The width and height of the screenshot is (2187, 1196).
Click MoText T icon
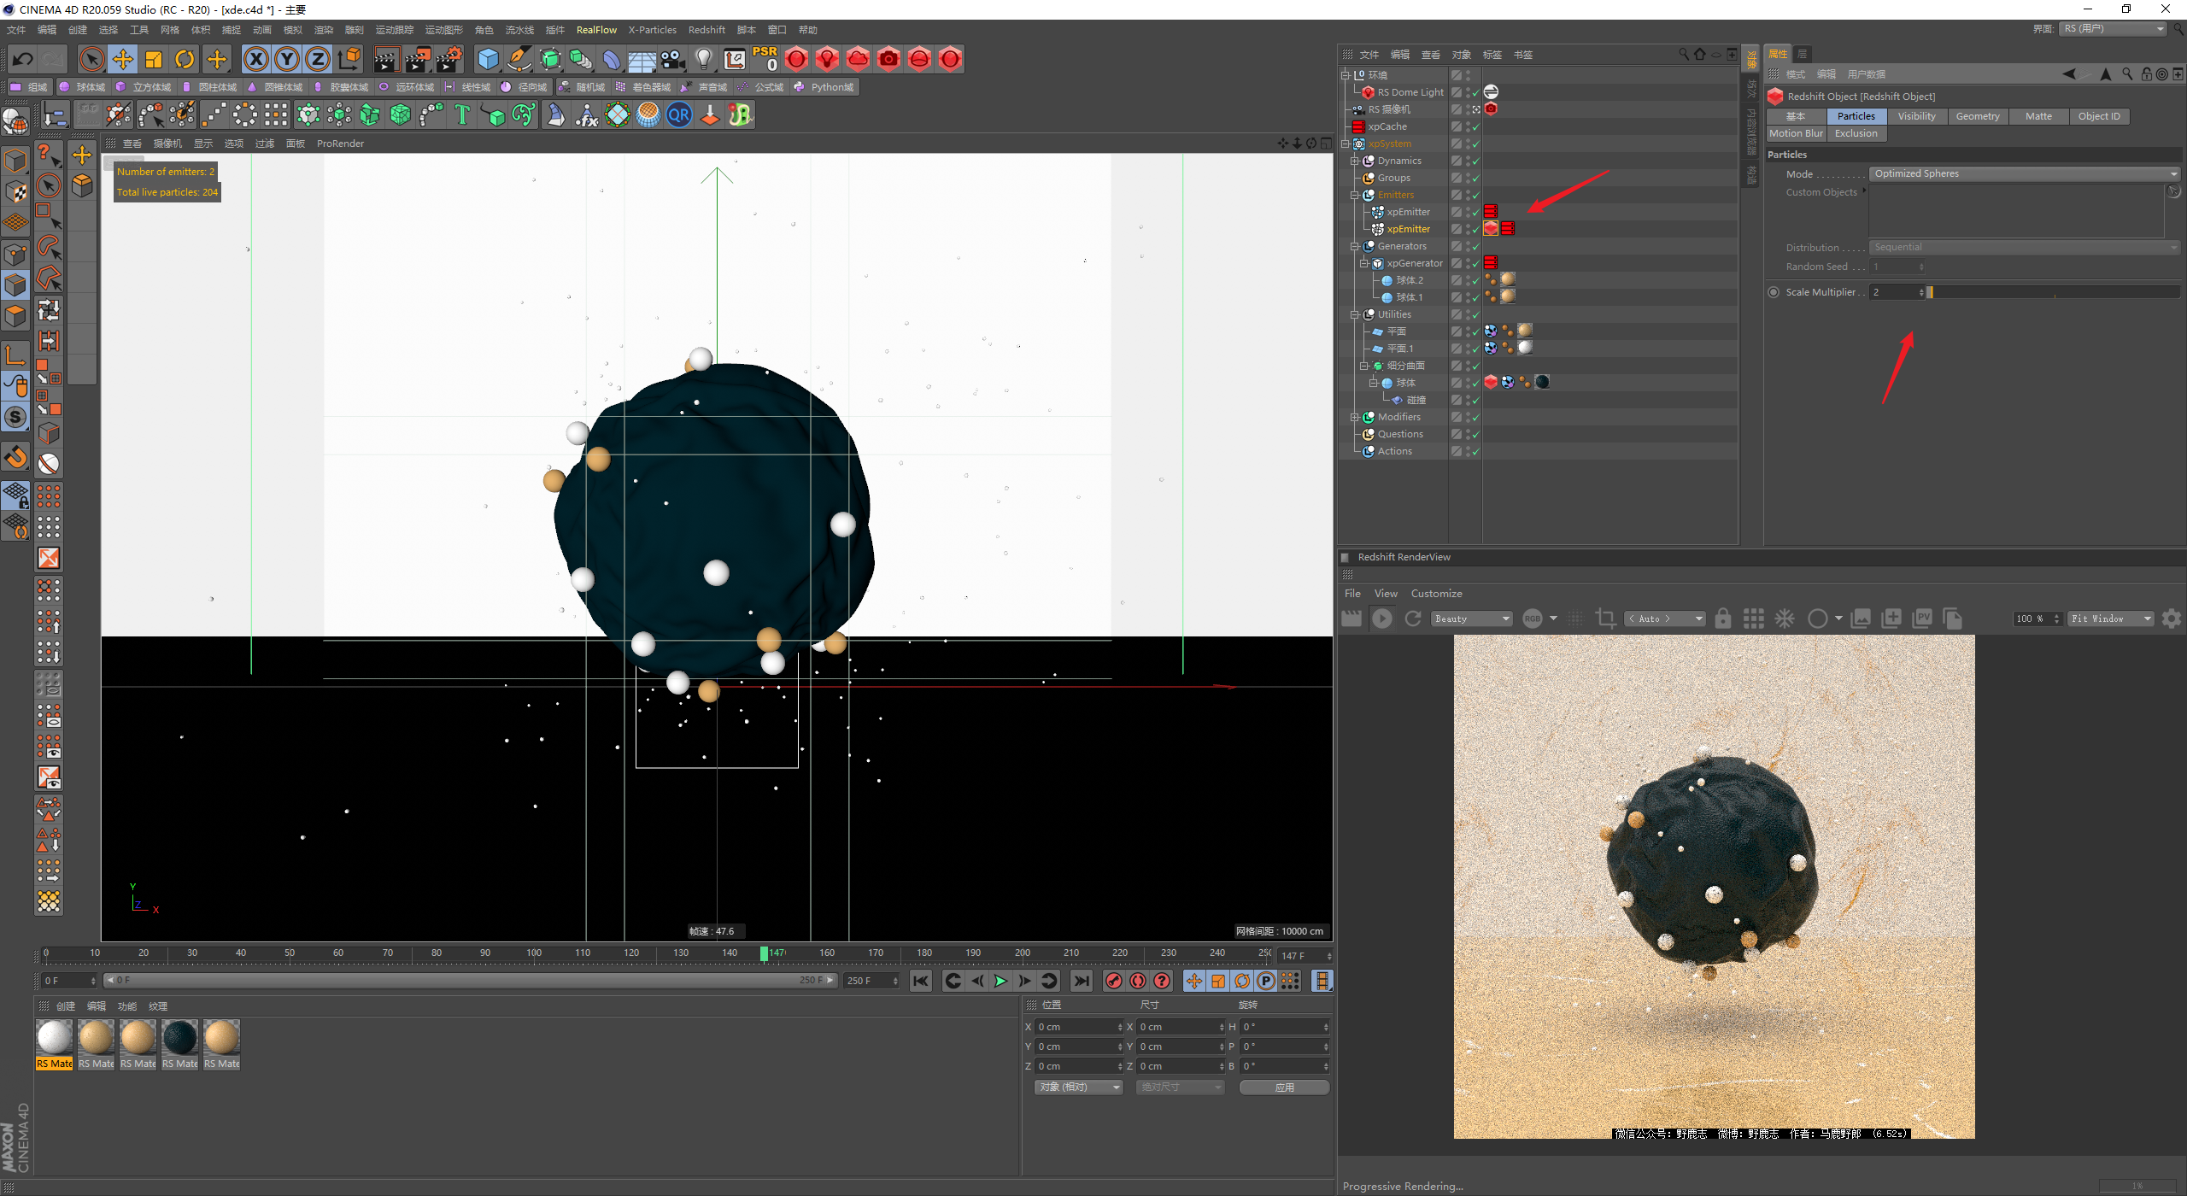pos(462,114)
